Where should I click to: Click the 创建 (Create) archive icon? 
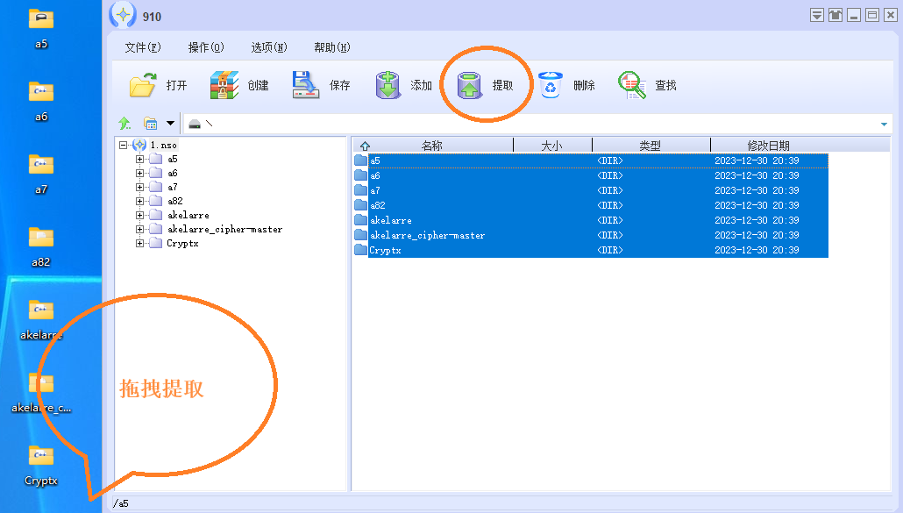224,85
